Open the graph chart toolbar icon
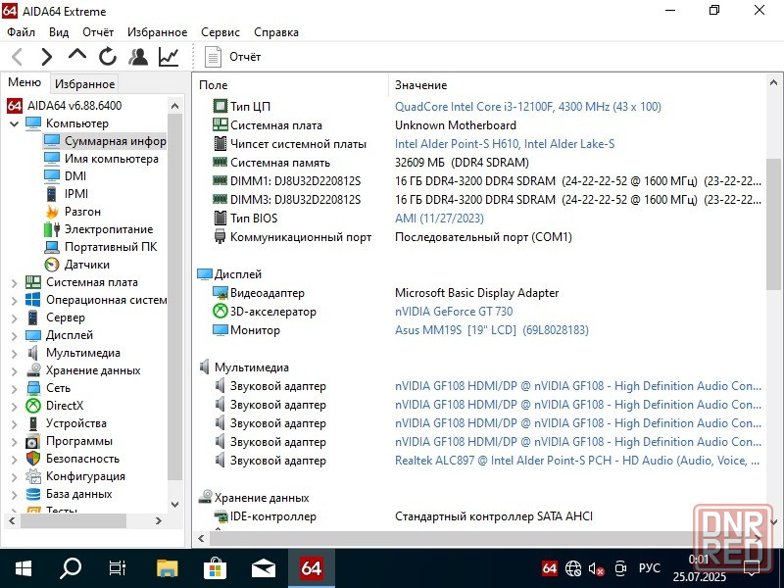Screen dimensions: 784x588 [x=169, y=57]
